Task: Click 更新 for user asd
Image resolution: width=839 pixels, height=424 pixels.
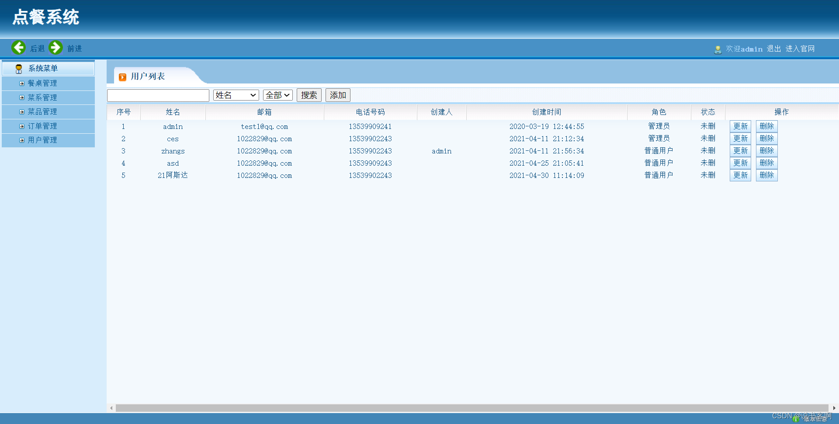Action: pyautogui.click(x=740, y=163)
